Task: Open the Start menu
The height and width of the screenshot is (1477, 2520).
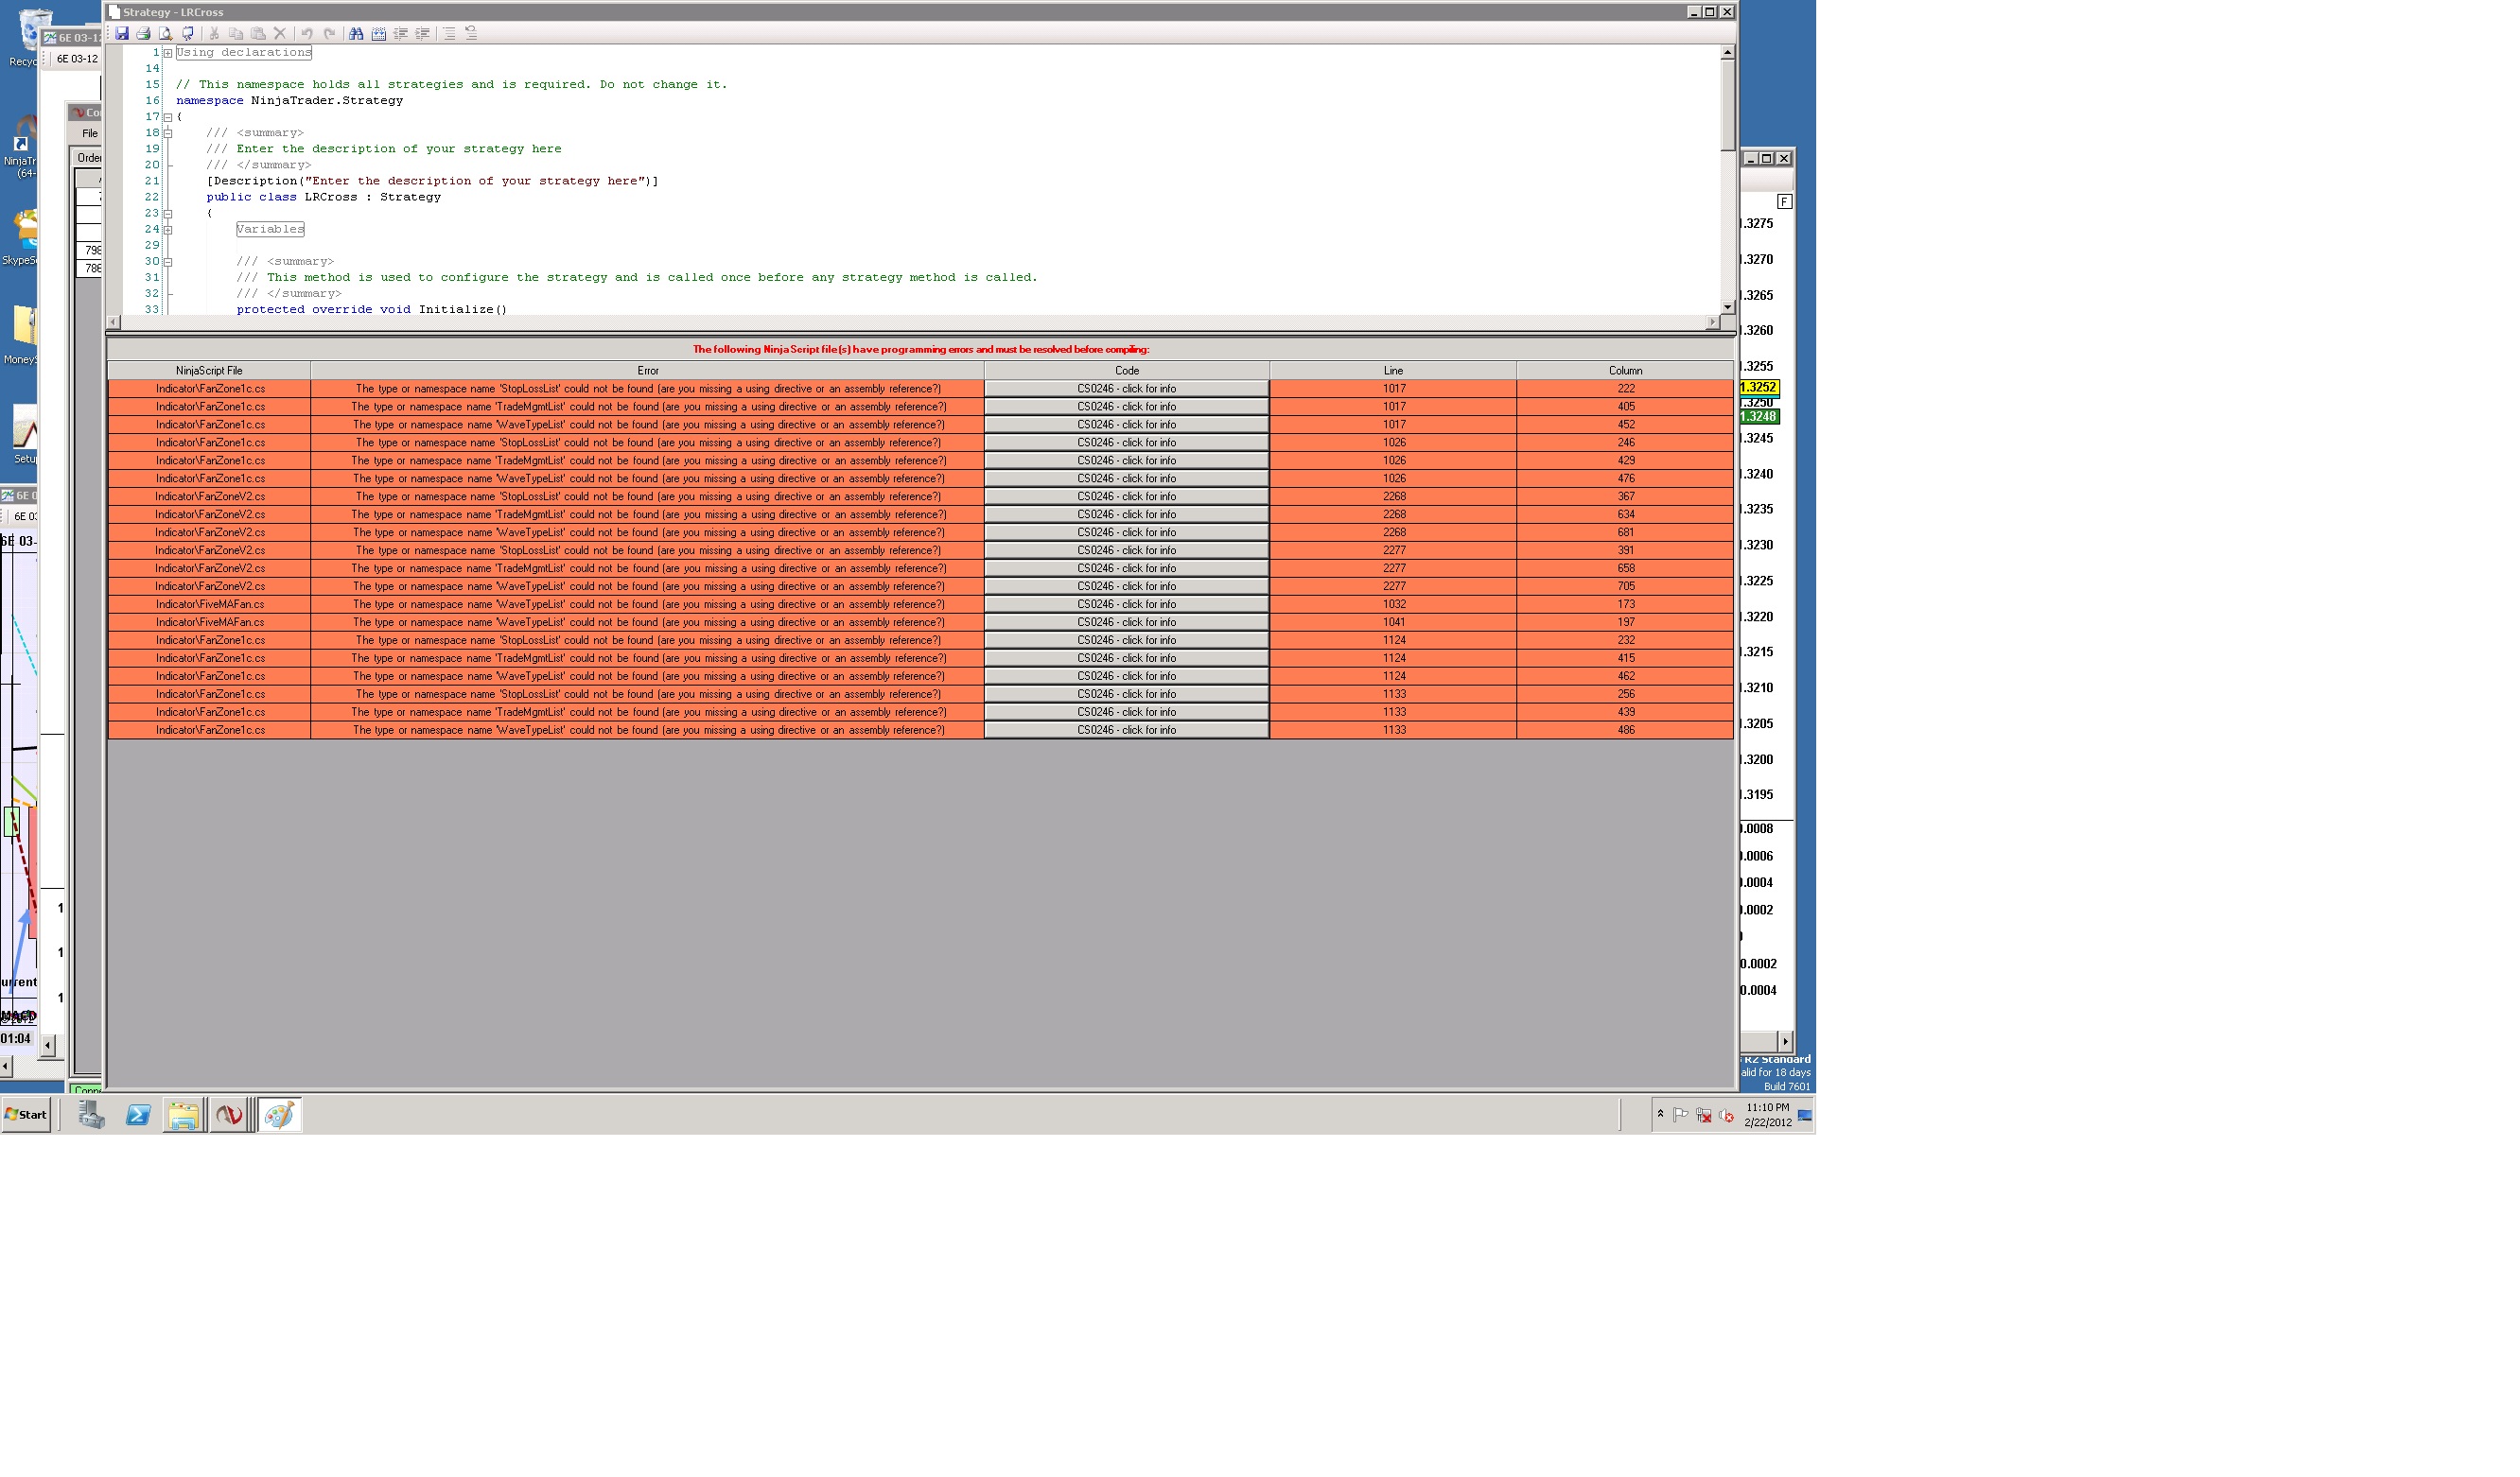Action: [x=27, y=1114]
